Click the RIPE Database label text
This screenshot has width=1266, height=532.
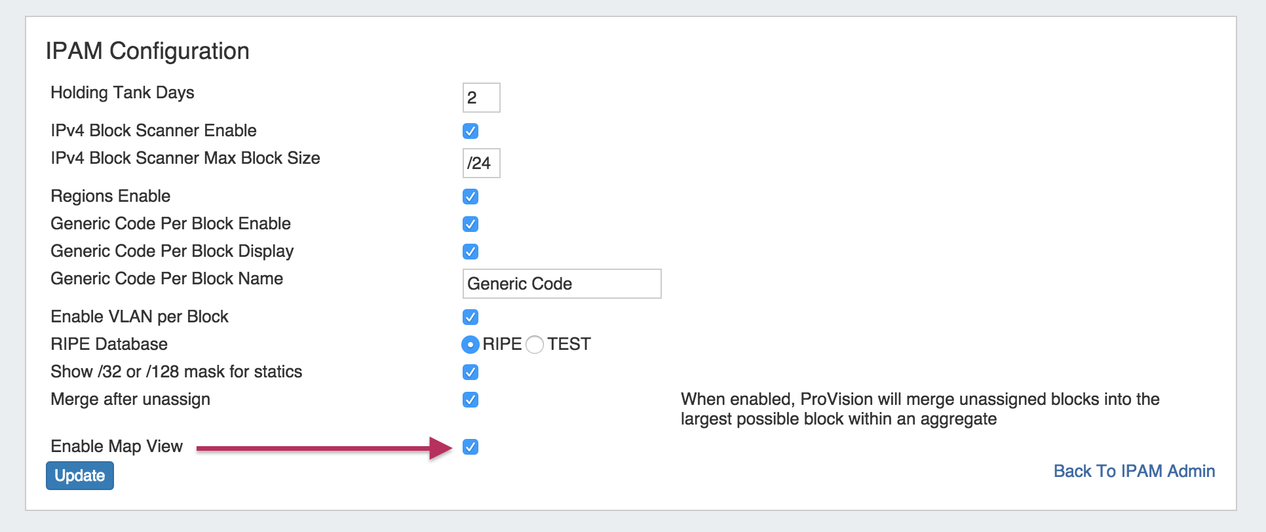pos(109,344)
